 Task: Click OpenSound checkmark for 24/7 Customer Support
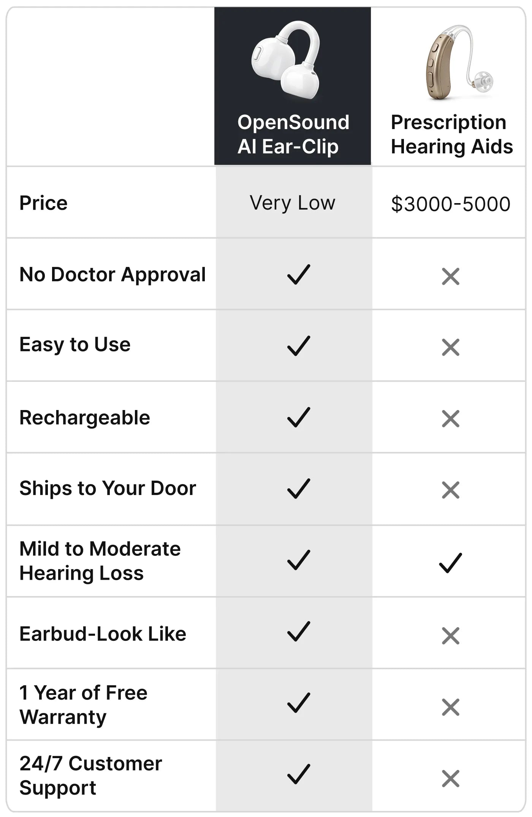click(299, 774)
